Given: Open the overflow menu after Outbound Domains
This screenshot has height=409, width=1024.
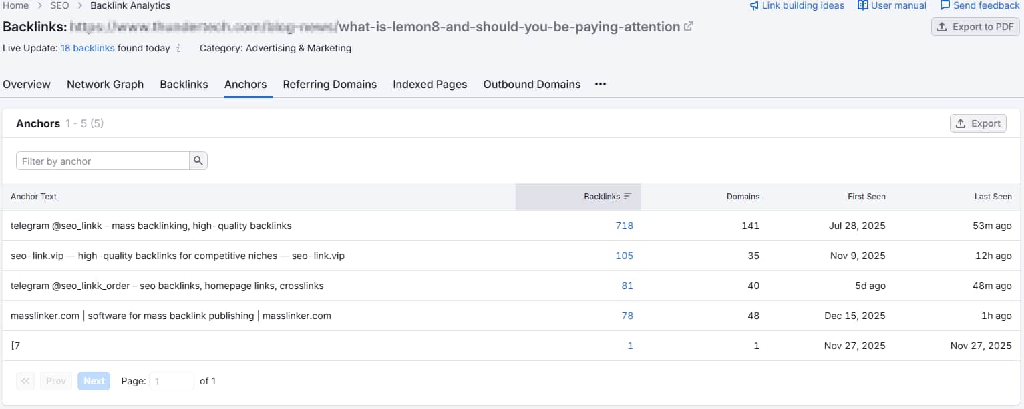Looking at the screenshot, I should click(600, 84).
